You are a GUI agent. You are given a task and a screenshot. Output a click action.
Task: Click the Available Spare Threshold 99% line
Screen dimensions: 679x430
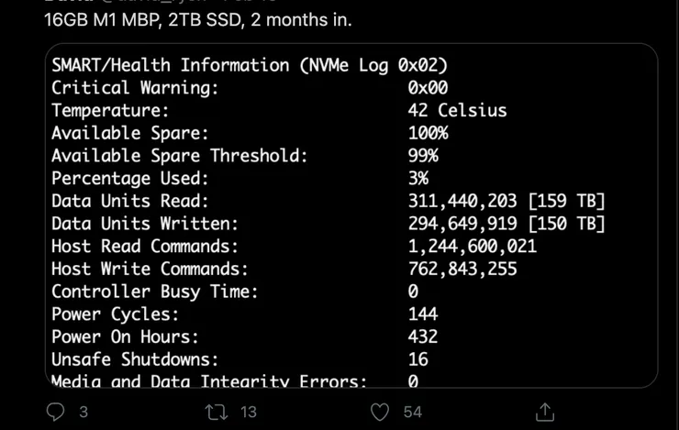coord(245,156)
